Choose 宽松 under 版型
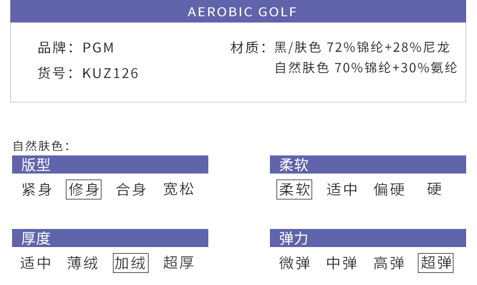Image resolution: width=477 pixels, height=285 pixels. coord(179,189)
